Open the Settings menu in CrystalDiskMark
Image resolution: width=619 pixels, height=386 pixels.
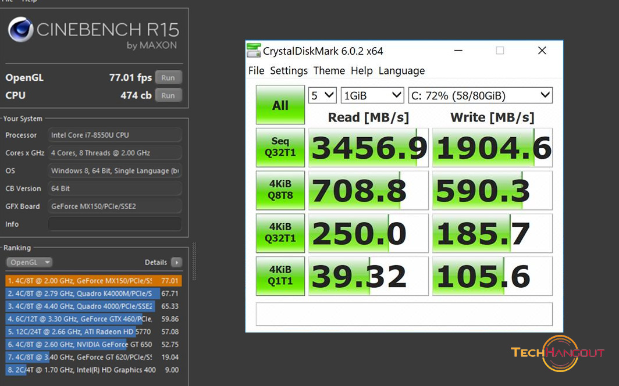tap(289, 70)
